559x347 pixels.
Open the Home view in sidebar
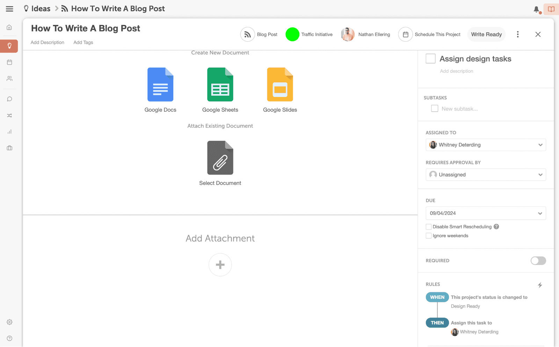(9, 27)
